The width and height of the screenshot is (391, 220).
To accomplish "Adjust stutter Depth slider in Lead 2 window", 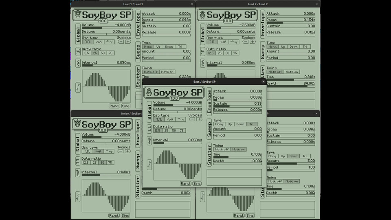I will point(291,86).
